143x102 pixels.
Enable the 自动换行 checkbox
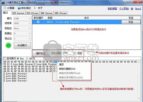[4, 58]
